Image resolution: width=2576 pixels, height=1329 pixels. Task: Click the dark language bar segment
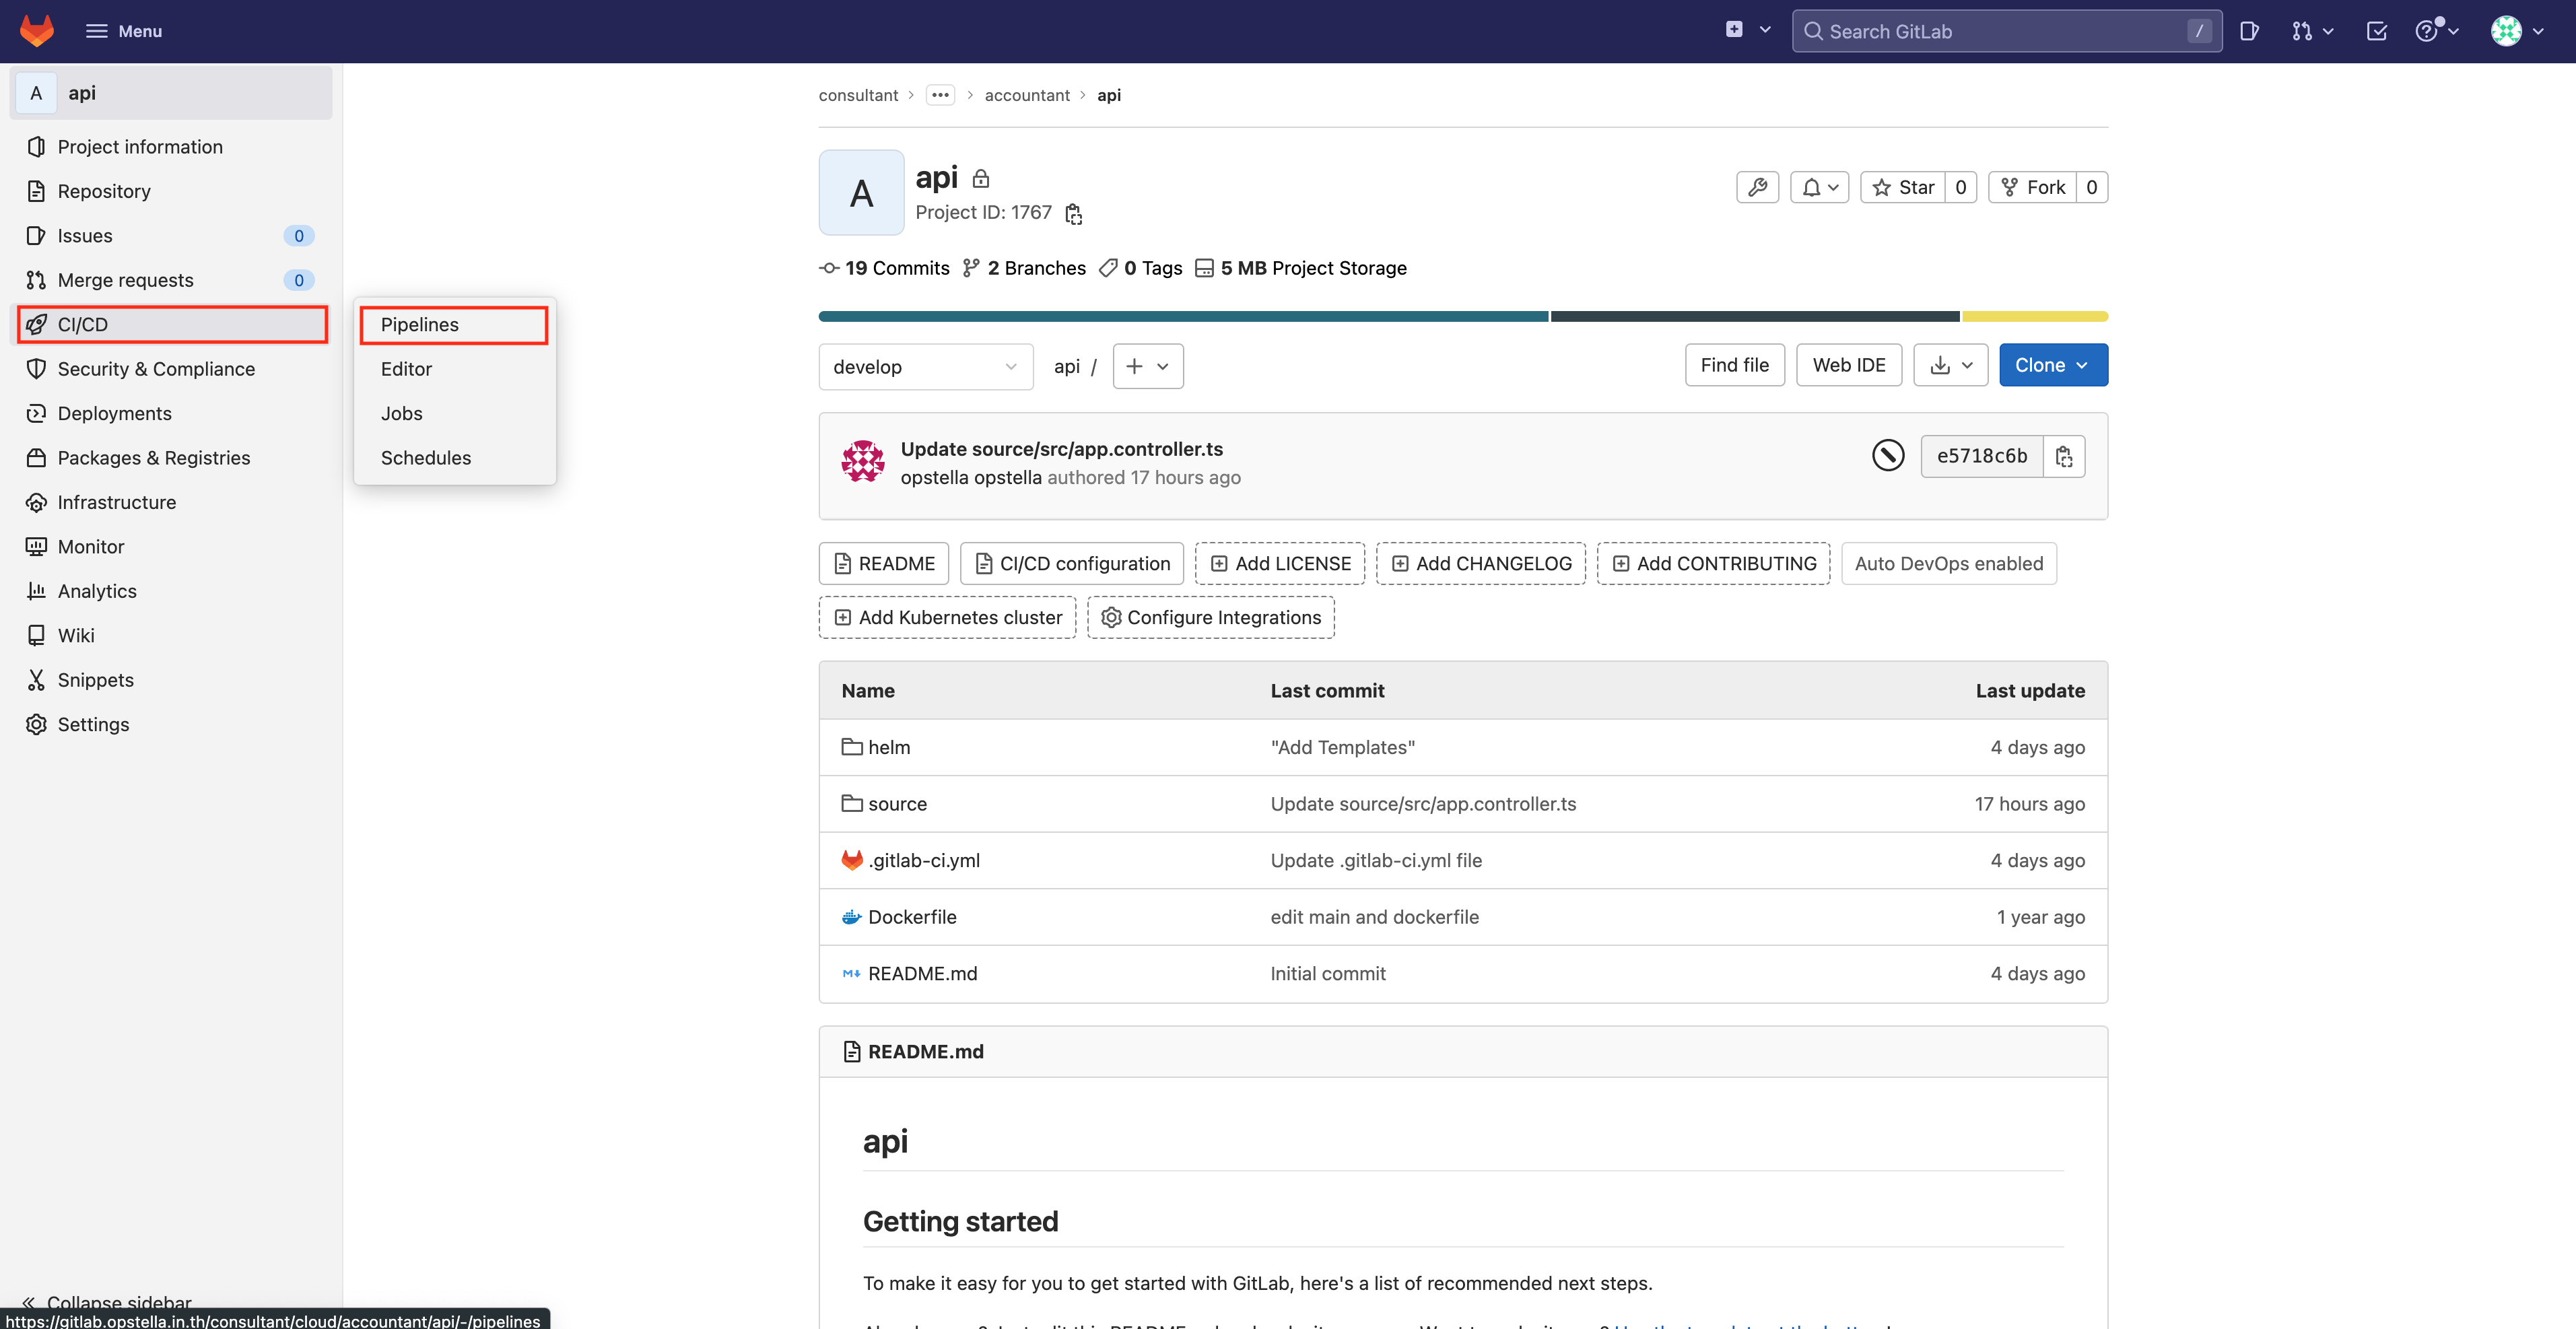click(x=1755, y=316)
